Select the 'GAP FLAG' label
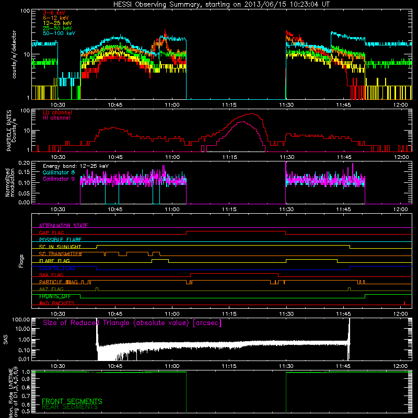 51,233
